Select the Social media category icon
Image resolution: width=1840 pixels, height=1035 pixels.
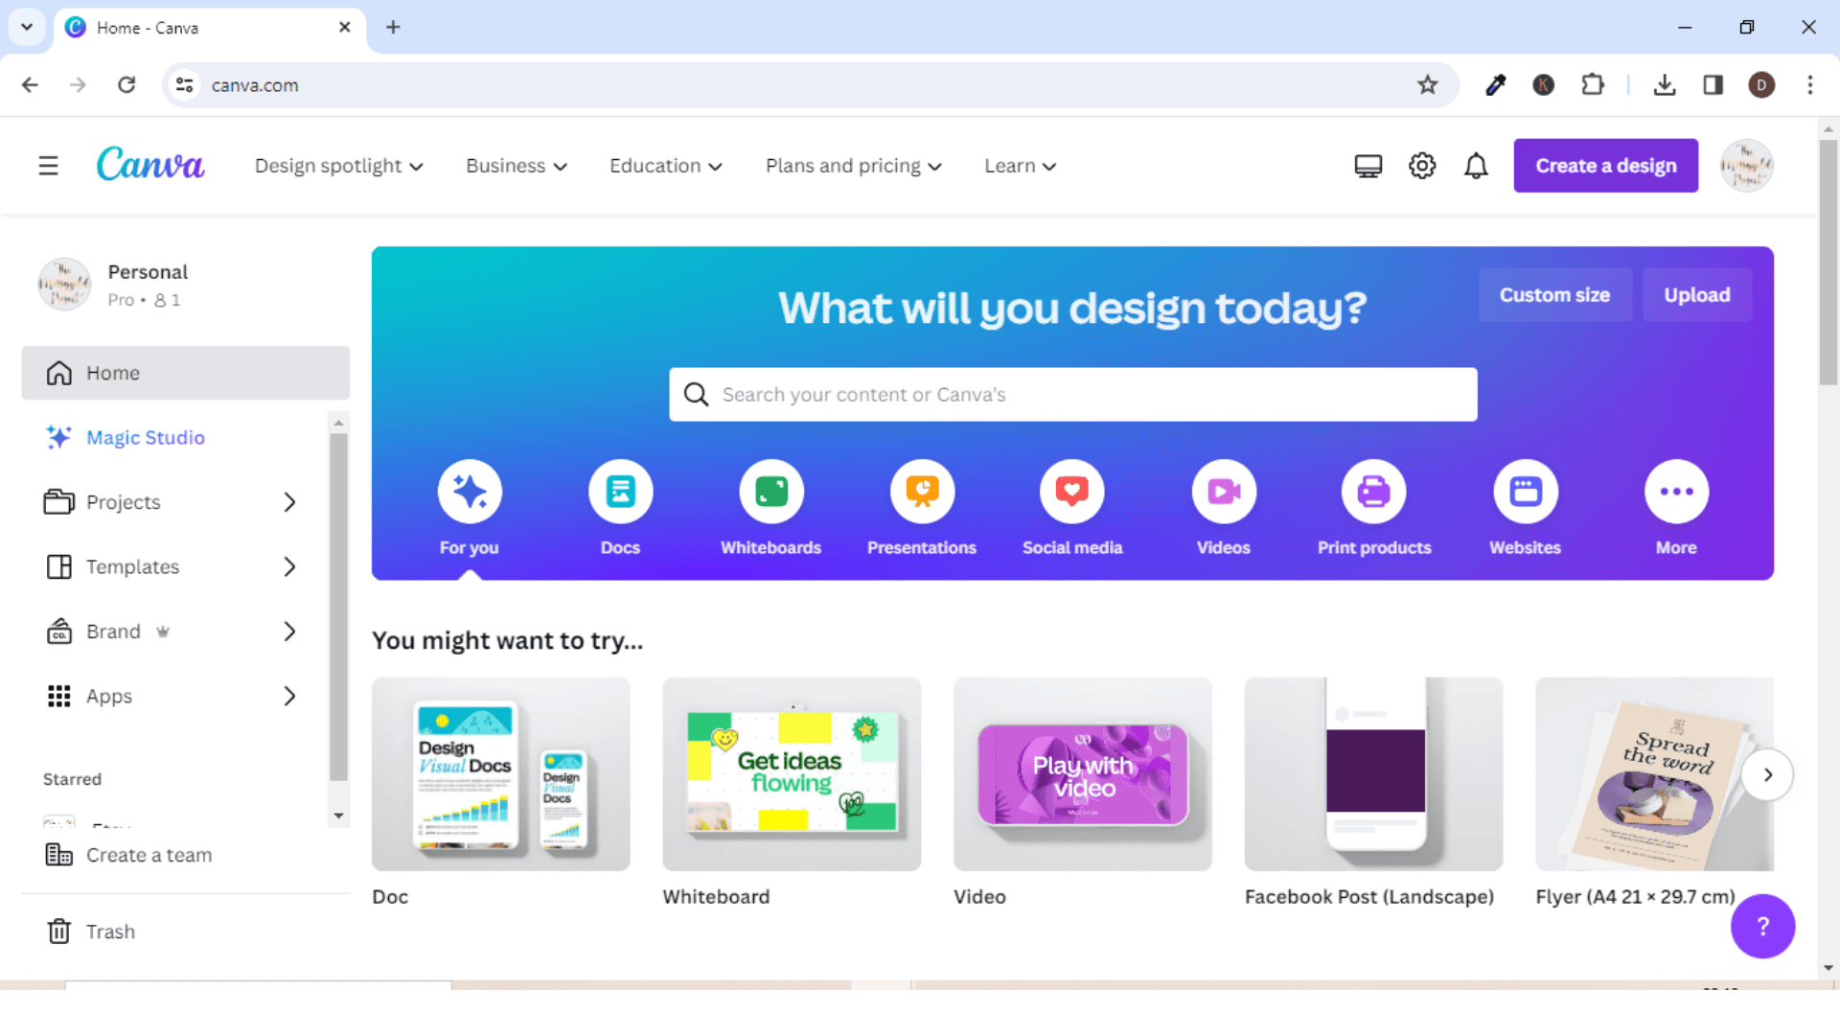coord(1072,492)
